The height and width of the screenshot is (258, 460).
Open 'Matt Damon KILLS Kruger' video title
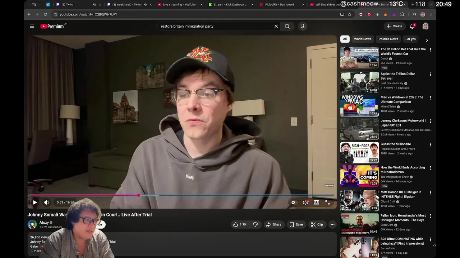click(x=400, y=194)
